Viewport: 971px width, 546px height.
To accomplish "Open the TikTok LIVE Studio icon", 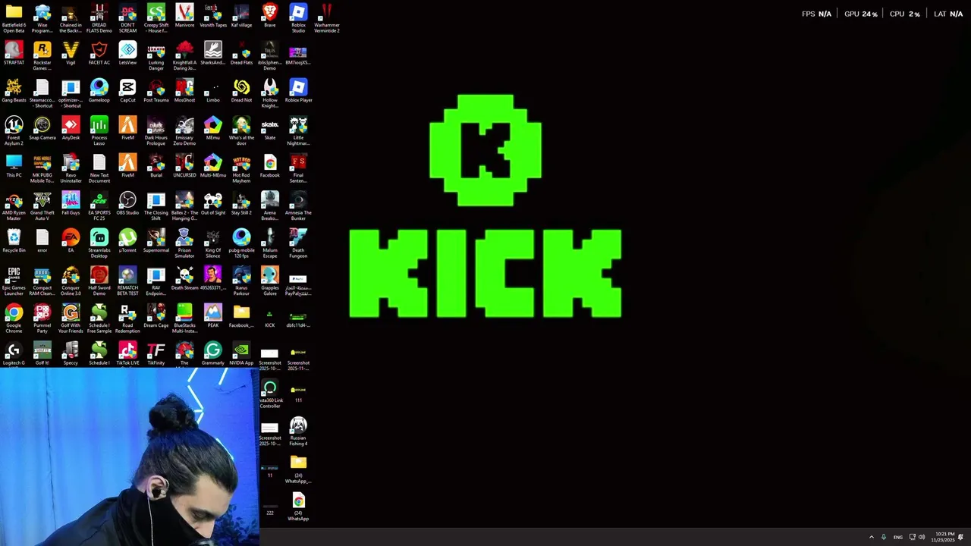I will point(127,353).
